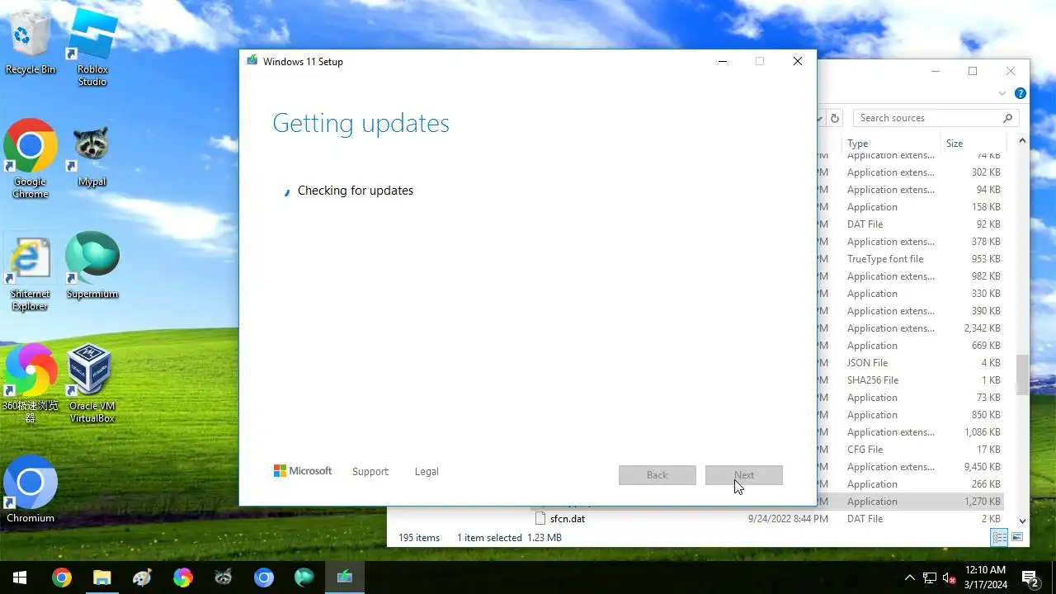
Task: Click the File Explorer help icon
Action: 1021,93
